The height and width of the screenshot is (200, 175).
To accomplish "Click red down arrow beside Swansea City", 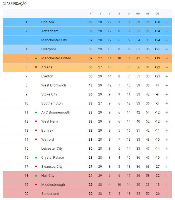I will 36,167.
